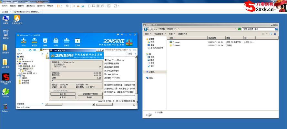Viewport: 287px width, 129px height.
Task: Click 新建文件夹 in Explorer toolbar
Action: point(183,34)
